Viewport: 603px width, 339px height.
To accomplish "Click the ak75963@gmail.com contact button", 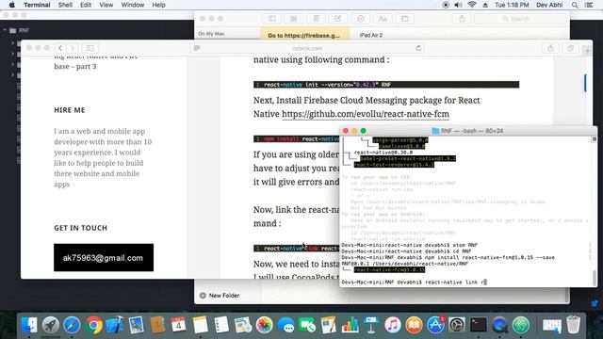I will click(x=104, y=257).
